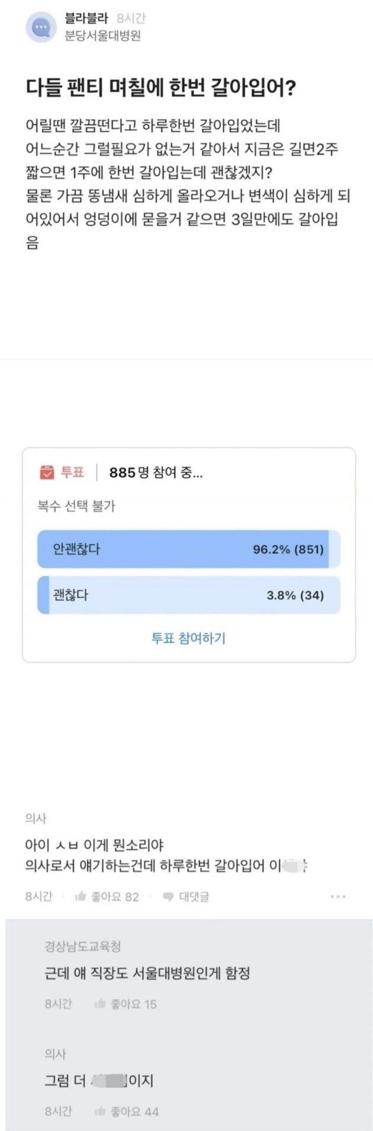Click the doctor's comment text 아이 ㅅㅂ 이게 뭔소리야
This screenshot has height=1131, width=373.
point(95,845)
